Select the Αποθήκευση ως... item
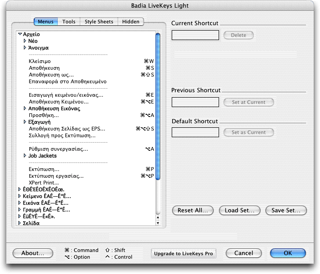Viewport: 320px width, 274px height. point(86,75)
